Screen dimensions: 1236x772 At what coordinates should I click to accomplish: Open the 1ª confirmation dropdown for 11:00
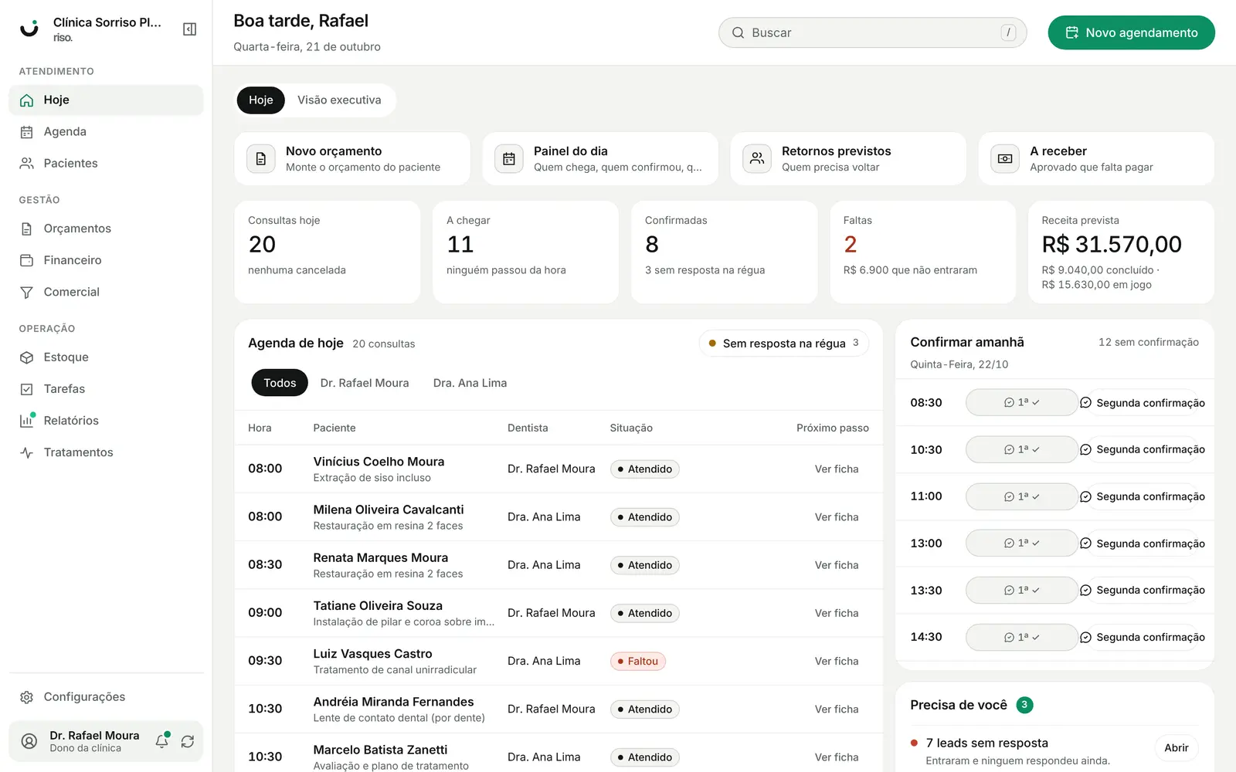[x=1021, y=496]
